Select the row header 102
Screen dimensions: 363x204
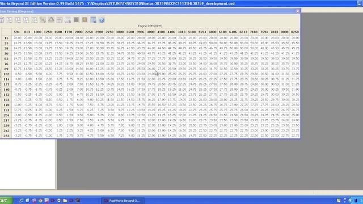pos(6,74)
